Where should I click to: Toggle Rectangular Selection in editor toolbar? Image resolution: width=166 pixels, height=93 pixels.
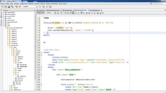point(75,13)
